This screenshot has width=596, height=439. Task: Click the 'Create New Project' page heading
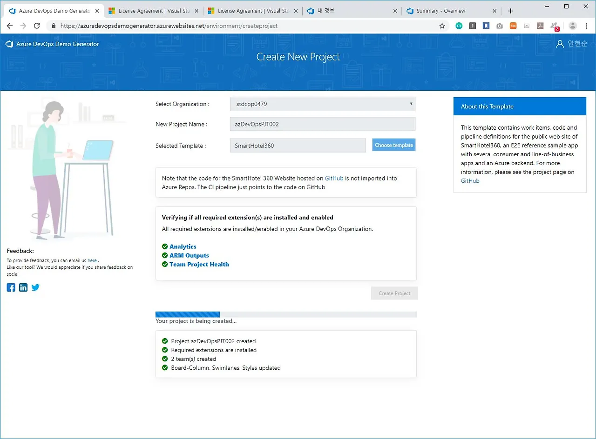point(298,57)
